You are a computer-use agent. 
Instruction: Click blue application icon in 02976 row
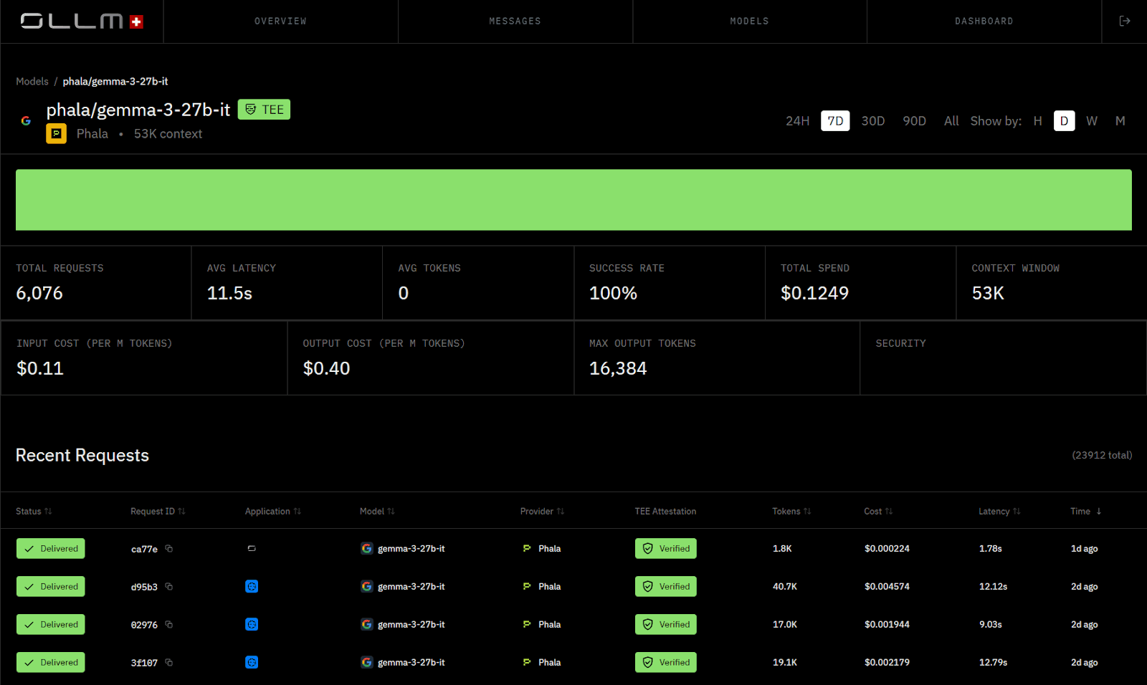click(x=252, y=625)
